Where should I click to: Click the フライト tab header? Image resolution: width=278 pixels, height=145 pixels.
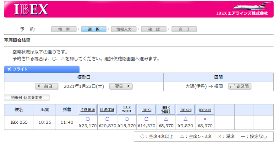42,69
